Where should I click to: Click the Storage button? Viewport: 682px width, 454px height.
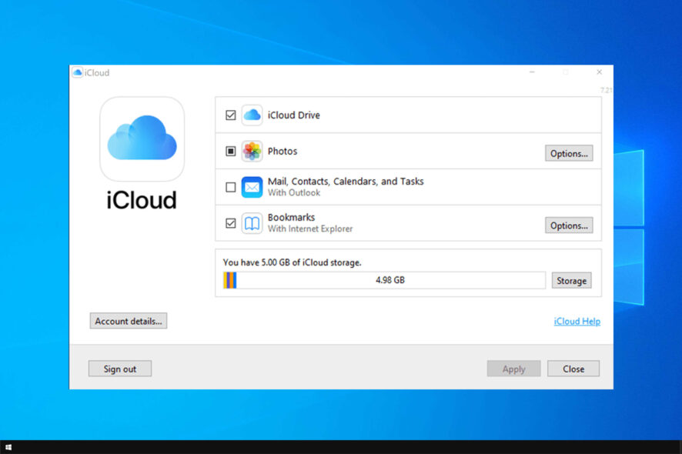pyautogui.click(x=571, y=281)
